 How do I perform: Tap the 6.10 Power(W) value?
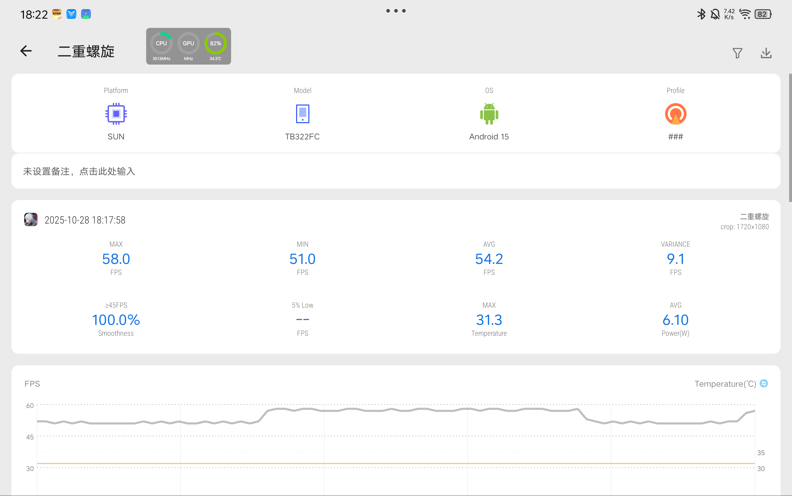point(676,320)
